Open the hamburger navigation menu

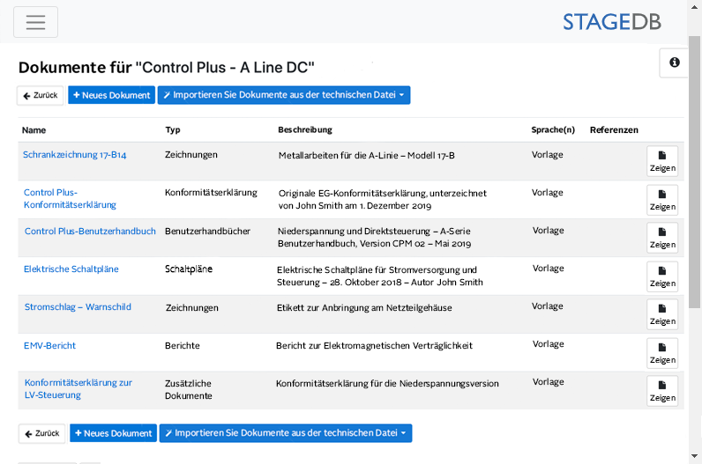click(x=35, y=22)
